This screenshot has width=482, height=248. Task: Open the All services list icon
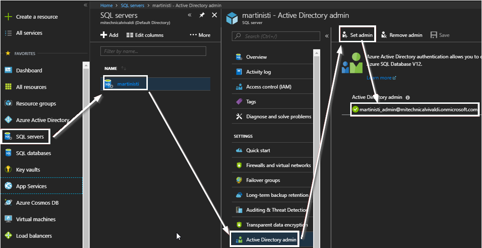[x=8, y=33]
